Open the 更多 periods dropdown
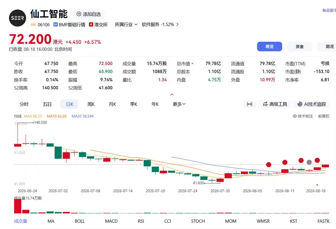Image resolution: width=336 pixels, height=229 pixels. (x=179, y=104)
